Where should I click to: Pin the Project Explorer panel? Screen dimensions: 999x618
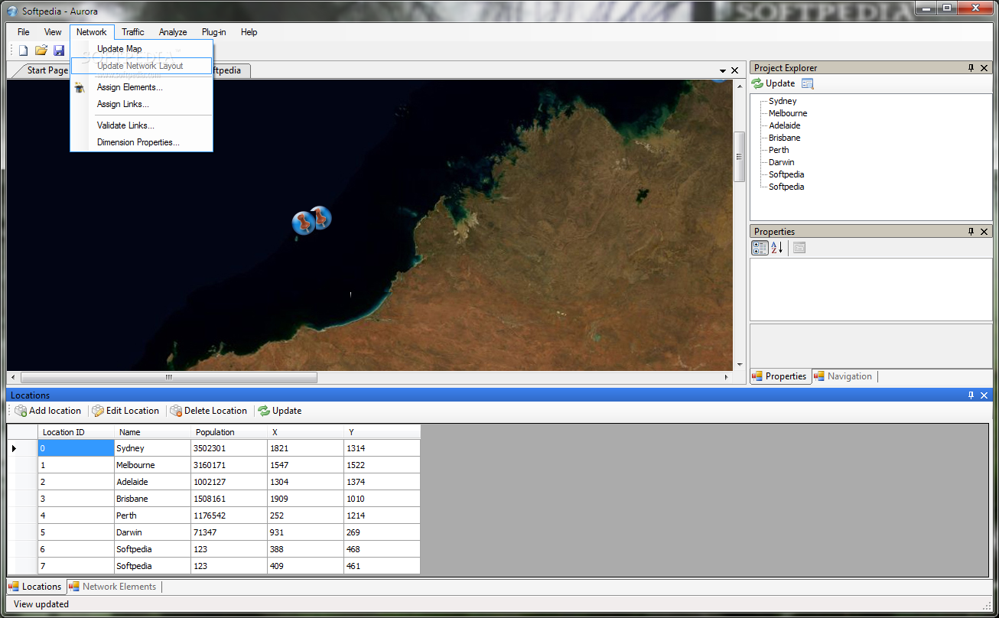(971, 68)
